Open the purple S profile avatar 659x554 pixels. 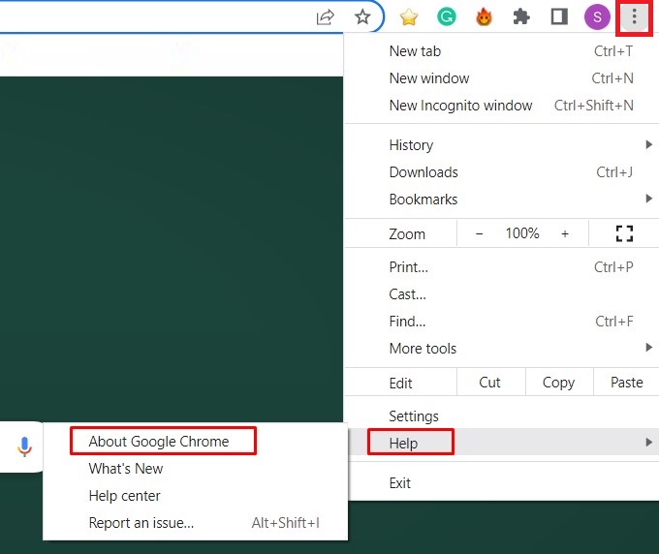(597, 17)
